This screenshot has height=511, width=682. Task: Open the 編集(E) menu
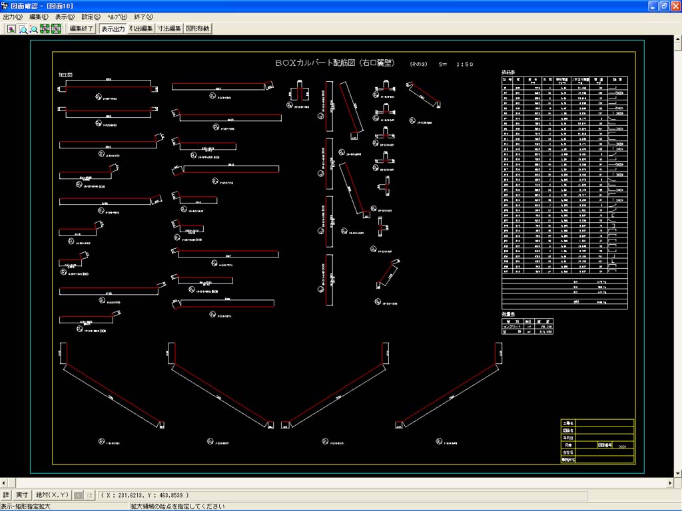(39, 17)
